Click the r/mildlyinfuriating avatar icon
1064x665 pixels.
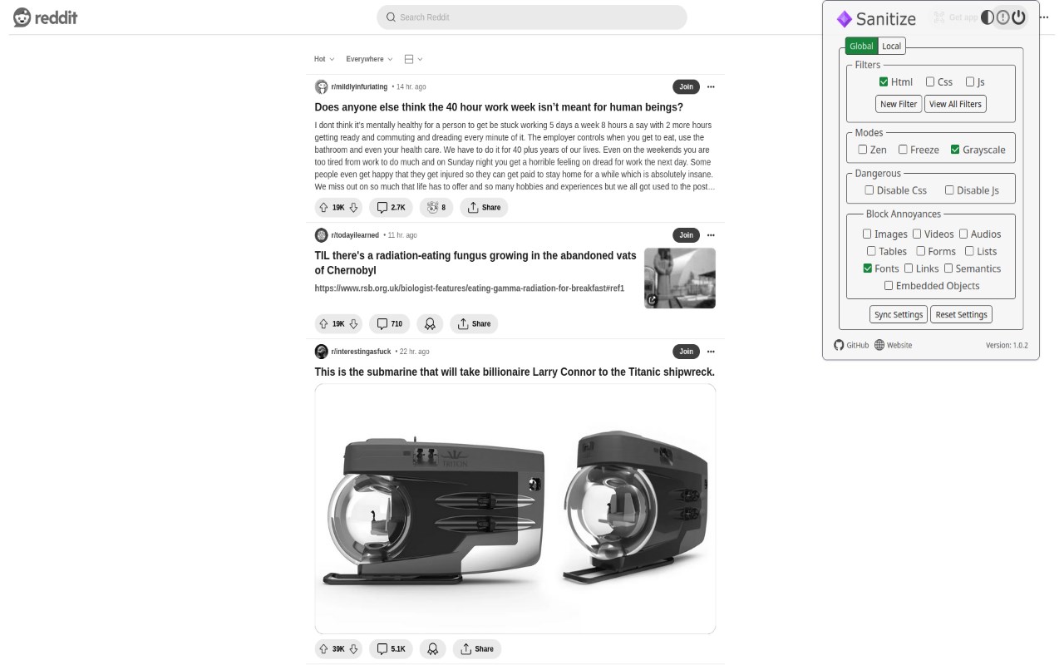(x=322, y=86)
